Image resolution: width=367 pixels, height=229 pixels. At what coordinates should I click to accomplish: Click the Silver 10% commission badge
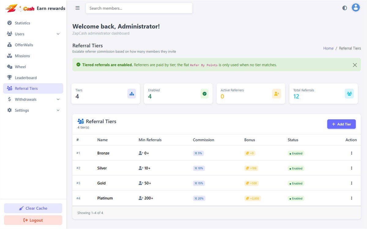(x=199, y=168)
